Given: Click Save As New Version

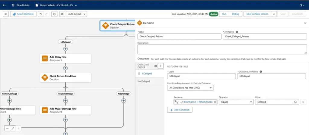Looking at the screenshot, I should coord(257,14).
